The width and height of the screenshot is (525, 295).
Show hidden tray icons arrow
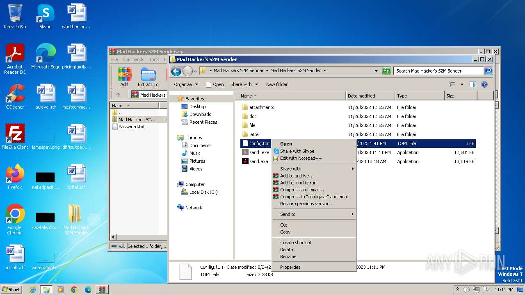pos(458,290)
